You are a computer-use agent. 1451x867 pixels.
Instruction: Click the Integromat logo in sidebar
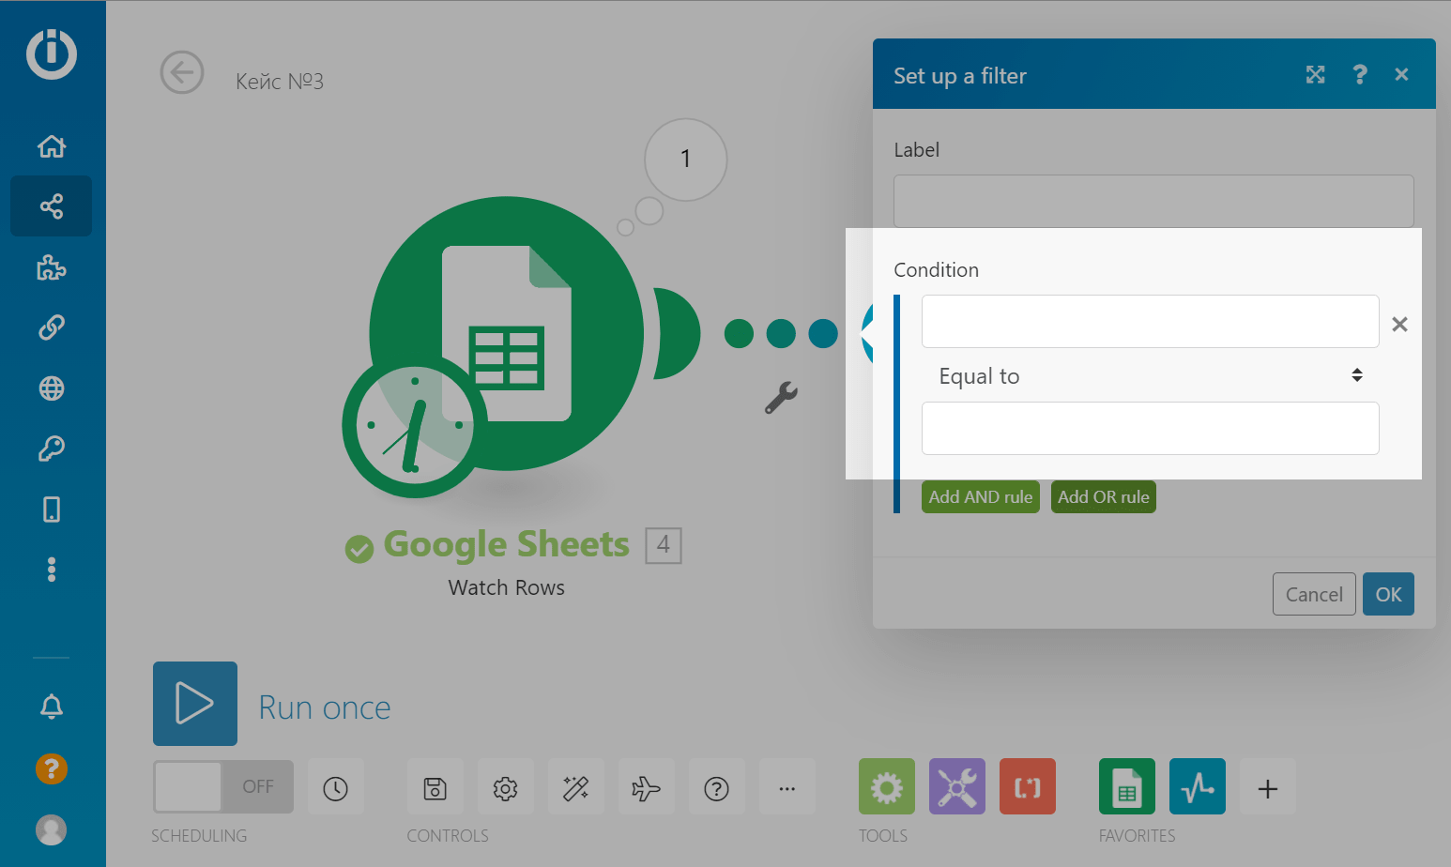(52, 53)
